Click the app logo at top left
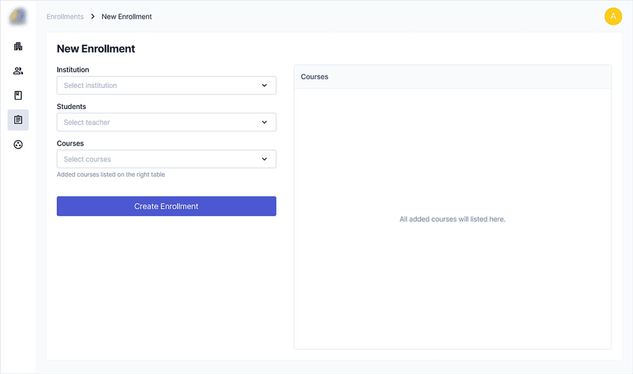This screenshot has height=374, width=633. pos(18,16)
